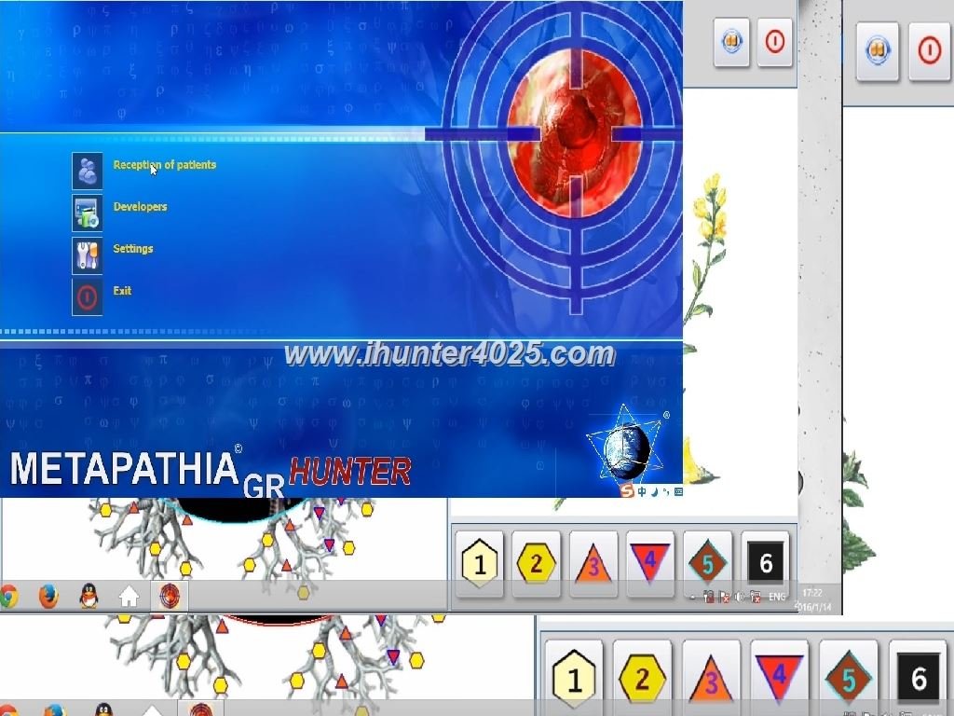Click the red power button in inner window

[x=774, y=42]
